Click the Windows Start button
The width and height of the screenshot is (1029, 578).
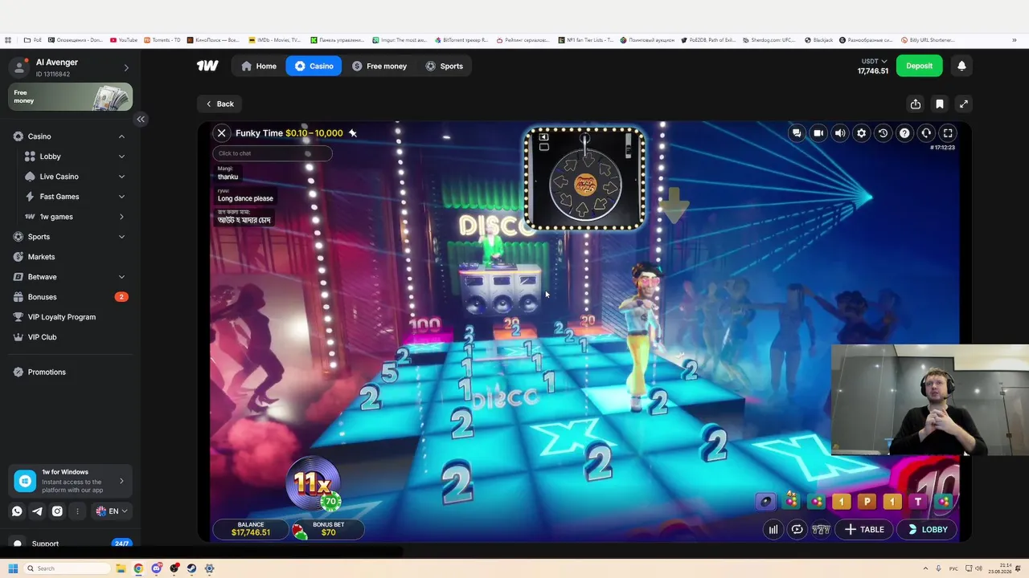click(13, 568)
